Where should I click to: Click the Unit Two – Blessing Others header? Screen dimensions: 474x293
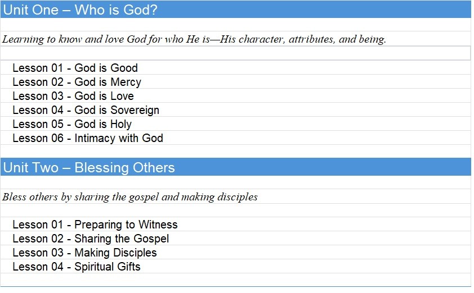[88, 167]
